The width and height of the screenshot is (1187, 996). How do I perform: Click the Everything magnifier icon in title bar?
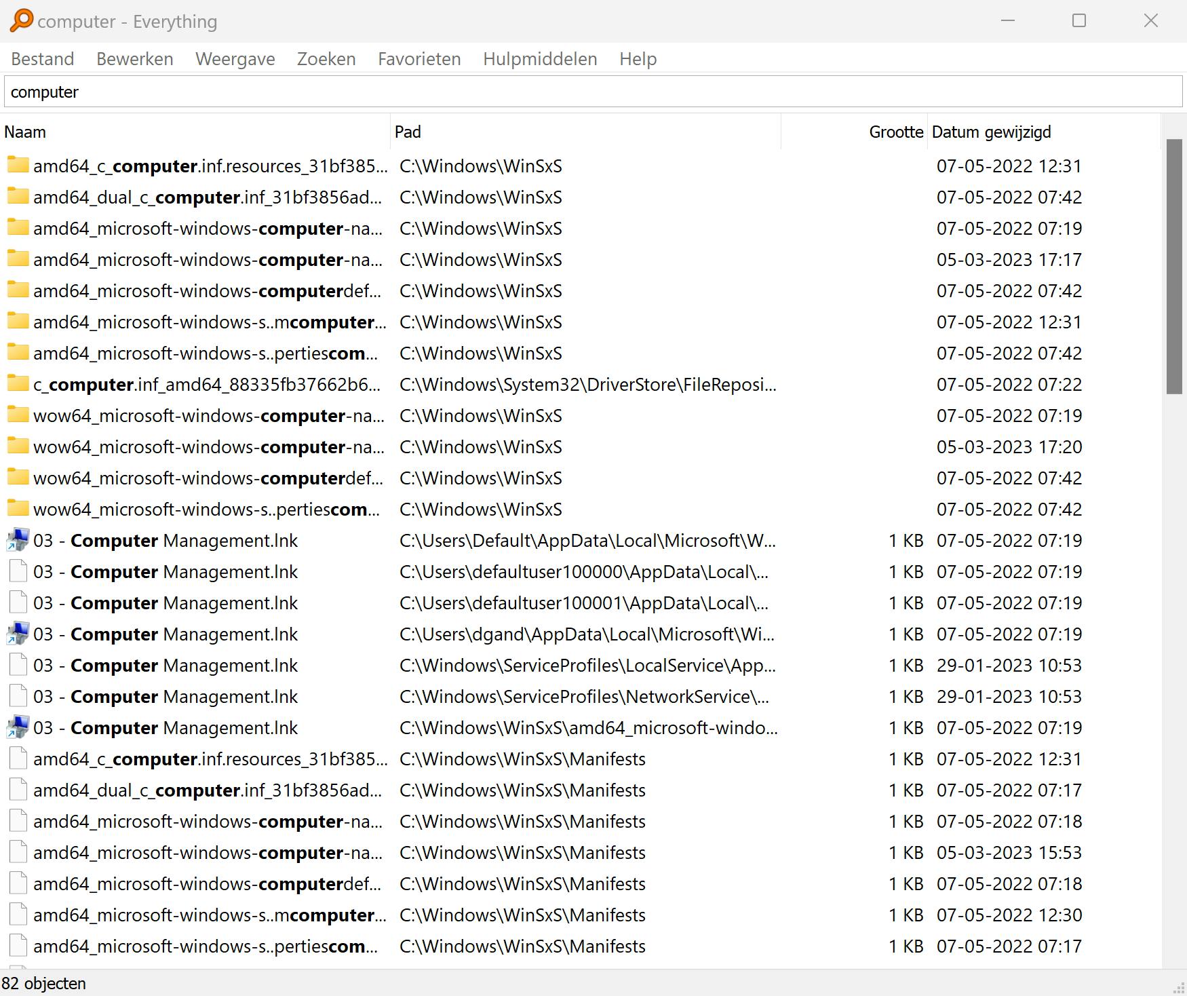[x=21, y=20]
